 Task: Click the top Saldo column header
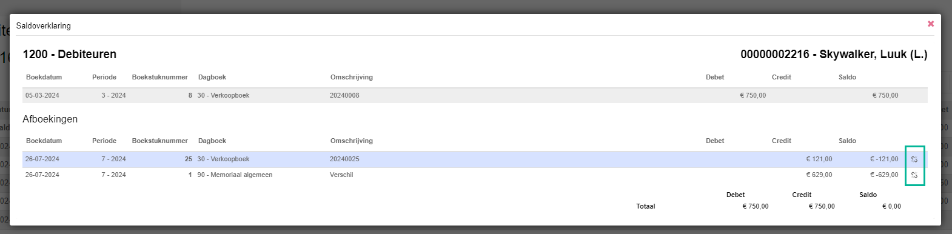(x=847, y=77)
